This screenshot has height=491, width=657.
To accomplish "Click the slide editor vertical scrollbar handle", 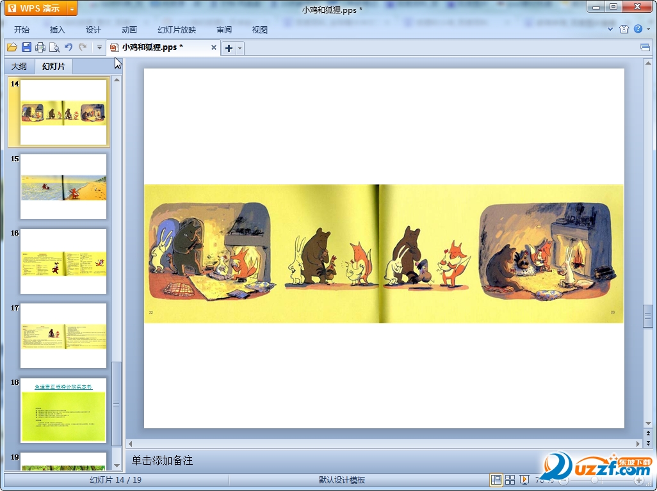I will click(648, 316).
